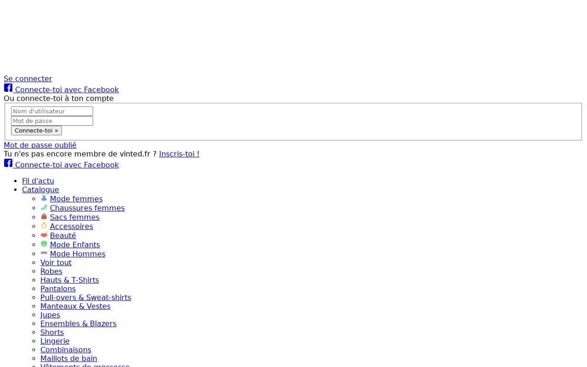Screen dimensions: 587x367
Task: Open the Jupes subcategory
Action: pyautogui.click(x=50, y=315)
